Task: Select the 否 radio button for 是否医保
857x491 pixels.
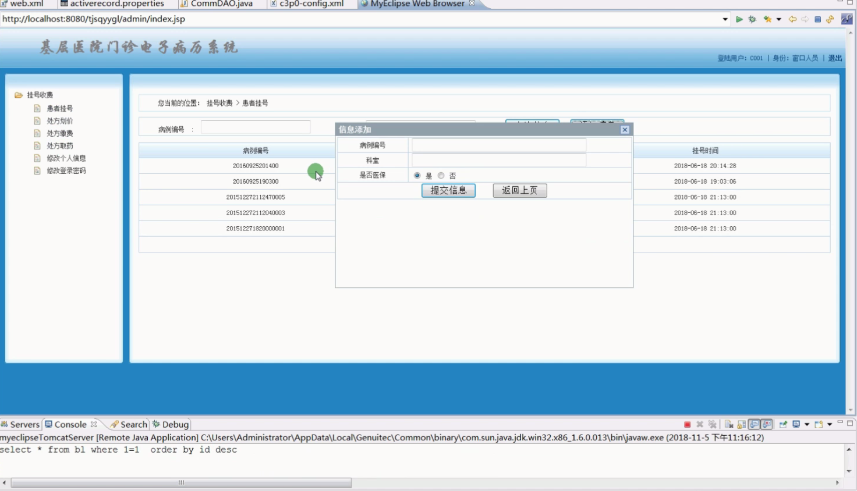Action: (441, 175)
